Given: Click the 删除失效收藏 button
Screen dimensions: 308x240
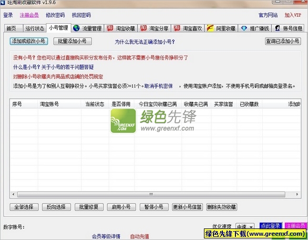Looking at the screenshot, I should tap(222, 207).
